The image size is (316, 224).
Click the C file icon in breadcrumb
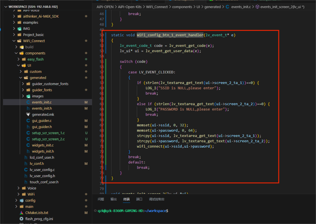[227, 7]
